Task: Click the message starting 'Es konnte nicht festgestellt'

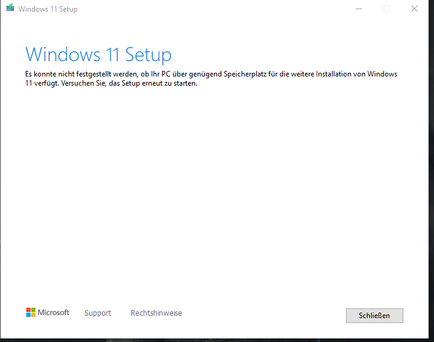Action: click(x=211, y=79)
